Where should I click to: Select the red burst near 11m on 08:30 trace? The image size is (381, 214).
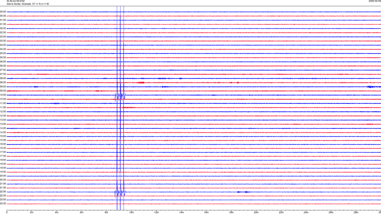tap(140, 83)
